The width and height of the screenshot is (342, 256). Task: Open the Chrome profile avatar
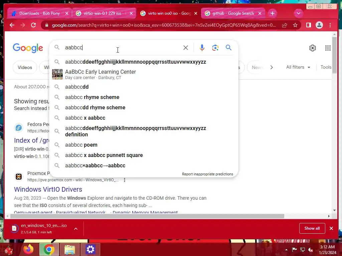click(319, 25)
